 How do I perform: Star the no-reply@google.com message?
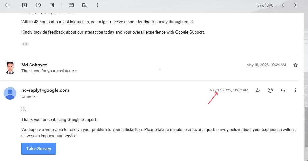[x=258, y=91]
